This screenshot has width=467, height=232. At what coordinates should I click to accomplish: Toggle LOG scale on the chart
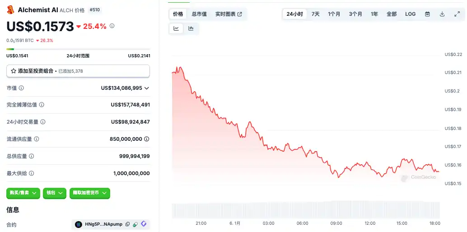410,14
